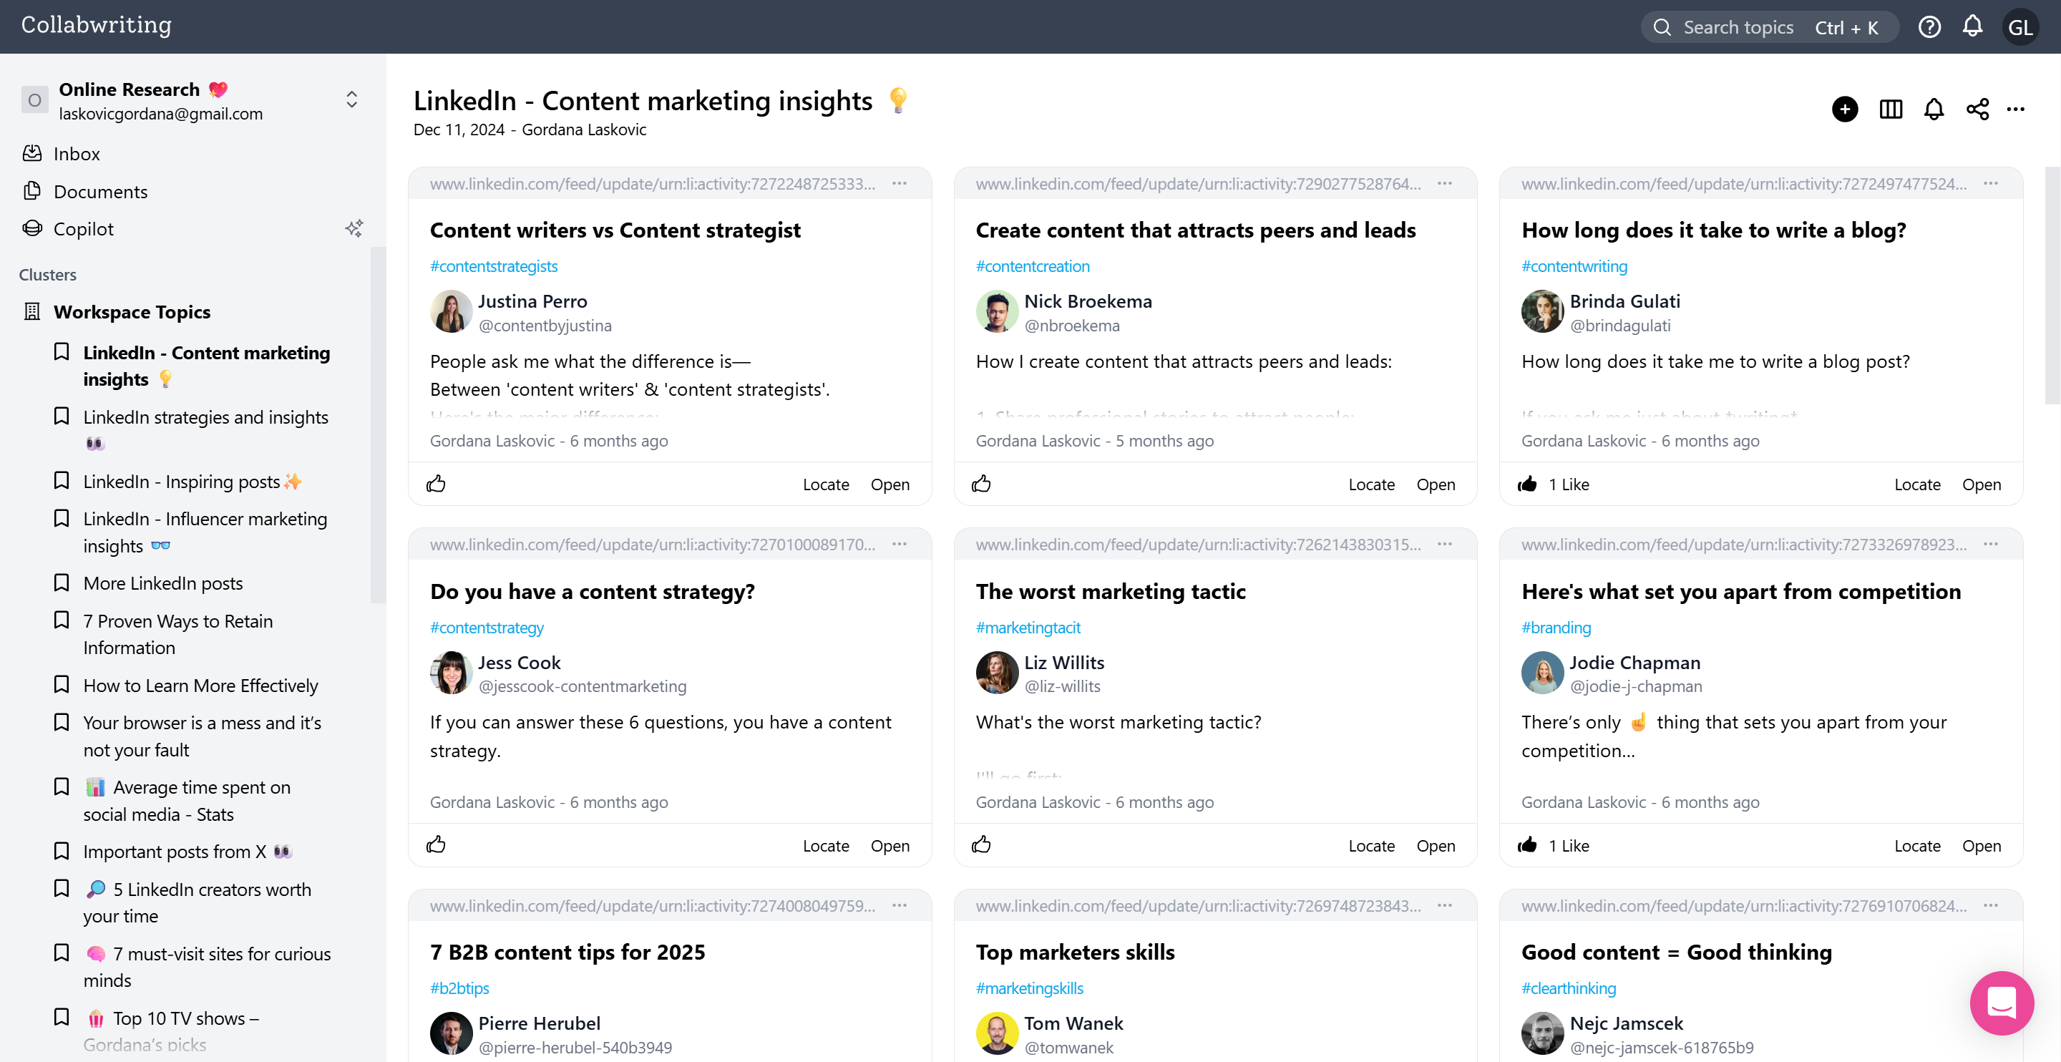This screenshot has height=1062, width=2061.
Task: Open options menu on Content writers card
Action: [900, 183]
